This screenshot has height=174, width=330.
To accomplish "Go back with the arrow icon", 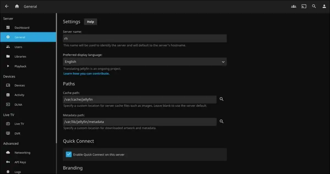I will click(7, 6).
